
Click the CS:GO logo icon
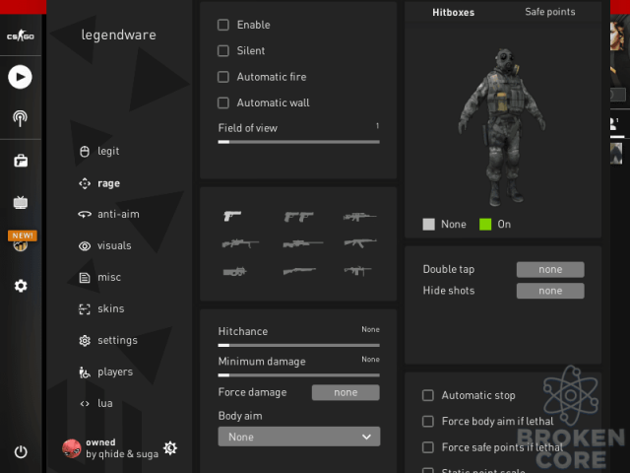(20, 36)
